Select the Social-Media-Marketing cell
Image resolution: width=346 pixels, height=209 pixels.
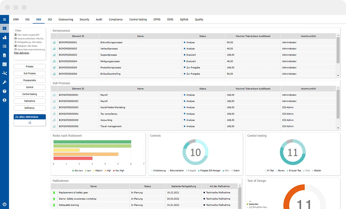tap(140, 108)
